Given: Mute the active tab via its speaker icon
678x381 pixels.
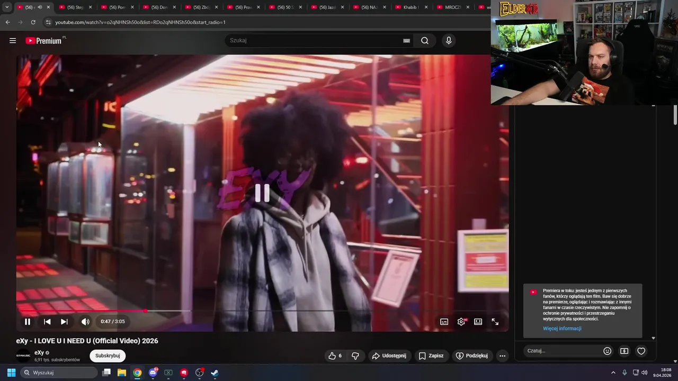Looking at the screenshot, I should (40, 7).
